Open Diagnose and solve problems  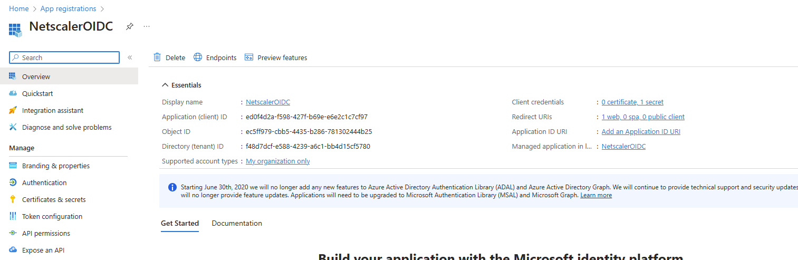point(66,127)
